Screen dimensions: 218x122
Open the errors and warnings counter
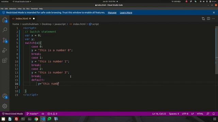[x=52, y=114]
